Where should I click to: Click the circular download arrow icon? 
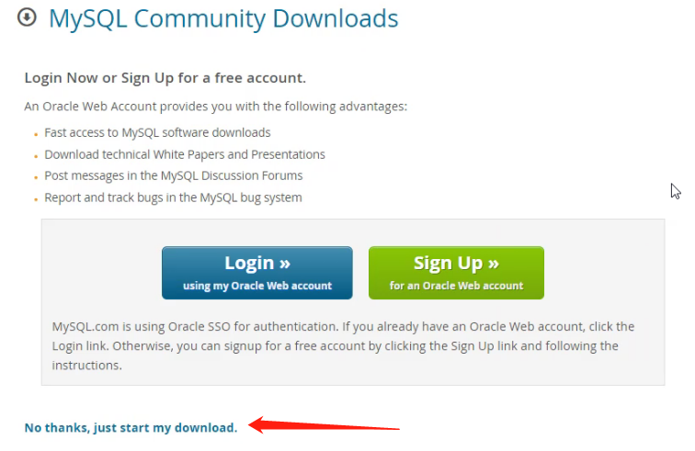coord(27,17)
